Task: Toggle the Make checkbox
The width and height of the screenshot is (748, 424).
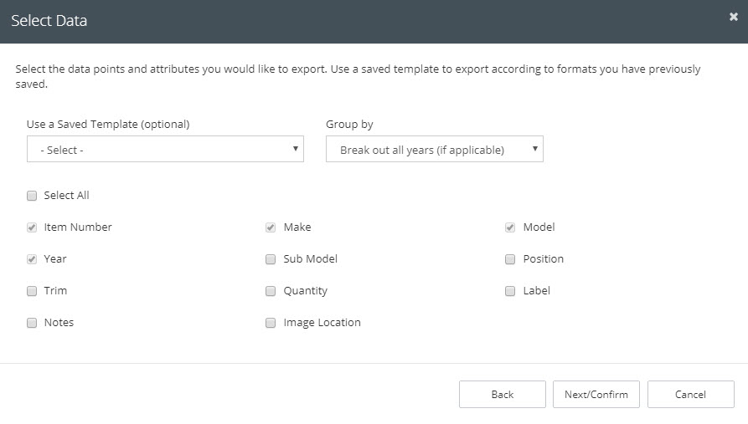Action: 271,227
